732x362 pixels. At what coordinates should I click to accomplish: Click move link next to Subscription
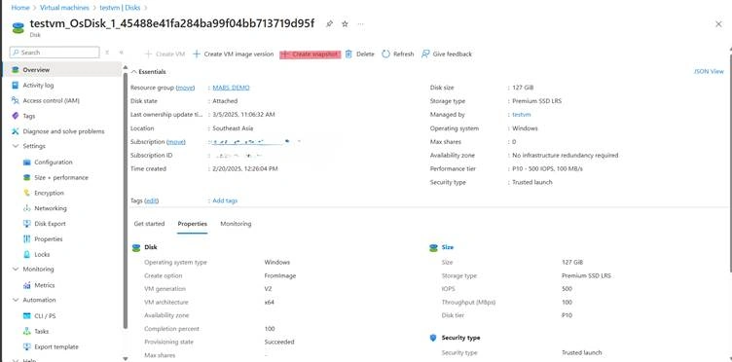tap(176, 141)
